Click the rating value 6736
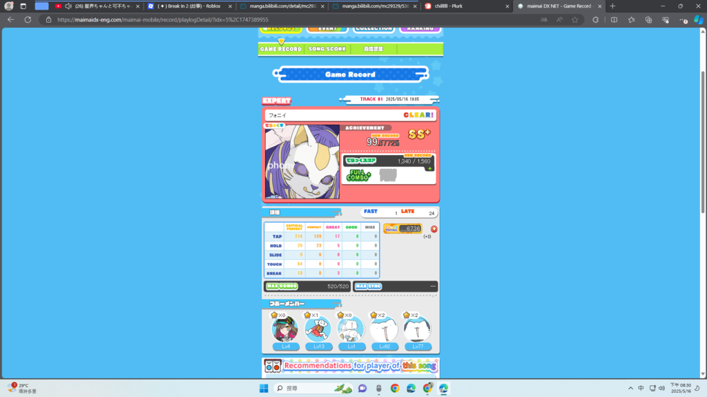Image resolution: width=707 pixels, height=397 pixels. coord(413,229)
